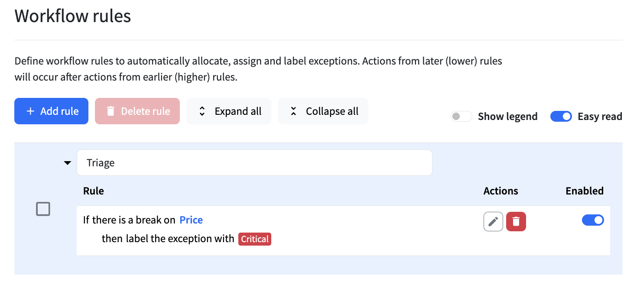
Task: Delete the Price rule using red trash icon
Action: point(516,222)
